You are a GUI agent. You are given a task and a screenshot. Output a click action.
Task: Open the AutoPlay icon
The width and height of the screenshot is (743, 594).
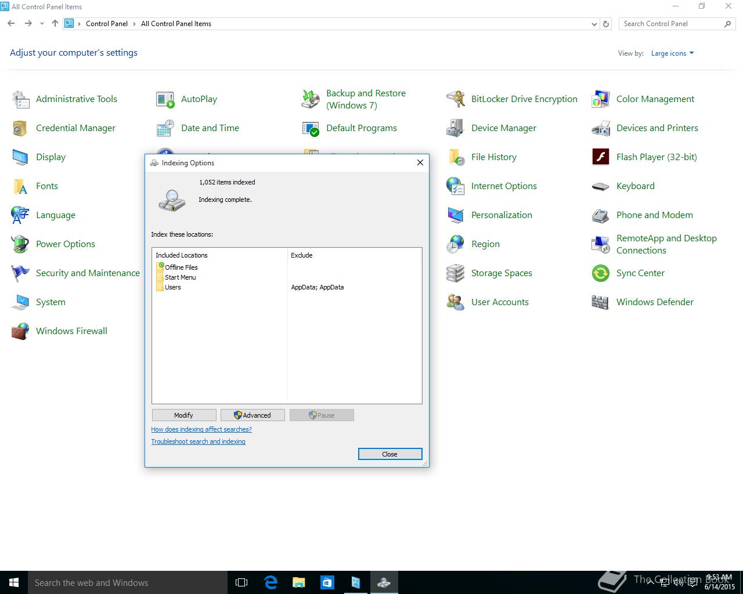tap(165, 99)
